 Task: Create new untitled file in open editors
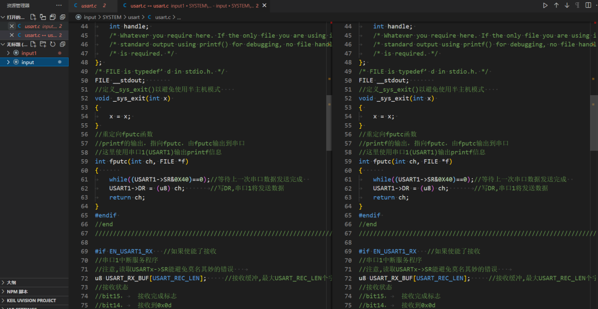(33, 17)
